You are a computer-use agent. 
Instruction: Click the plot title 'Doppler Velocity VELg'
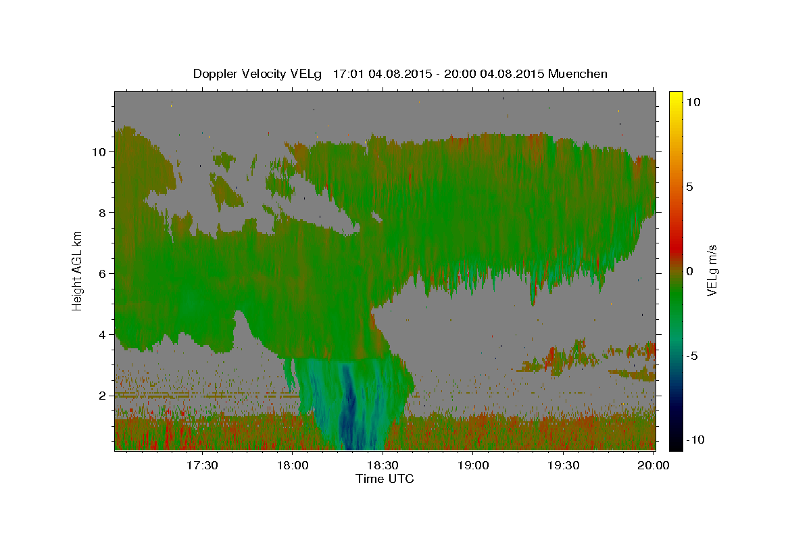coord(258,74)
